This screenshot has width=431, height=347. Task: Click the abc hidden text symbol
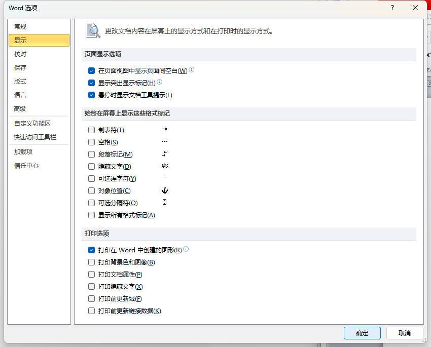165,166
